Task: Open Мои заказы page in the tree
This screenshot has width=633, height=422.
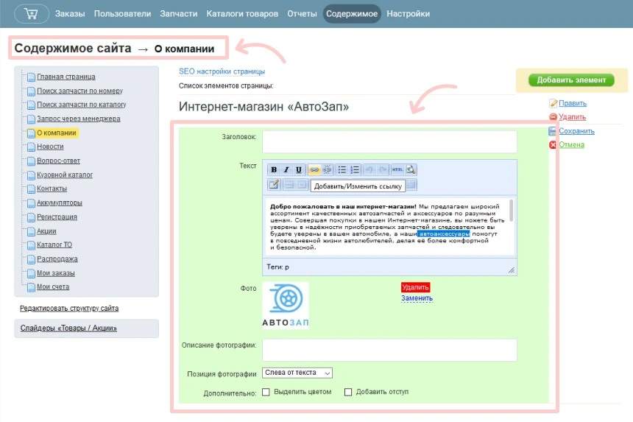Action: tap(56, 273)
